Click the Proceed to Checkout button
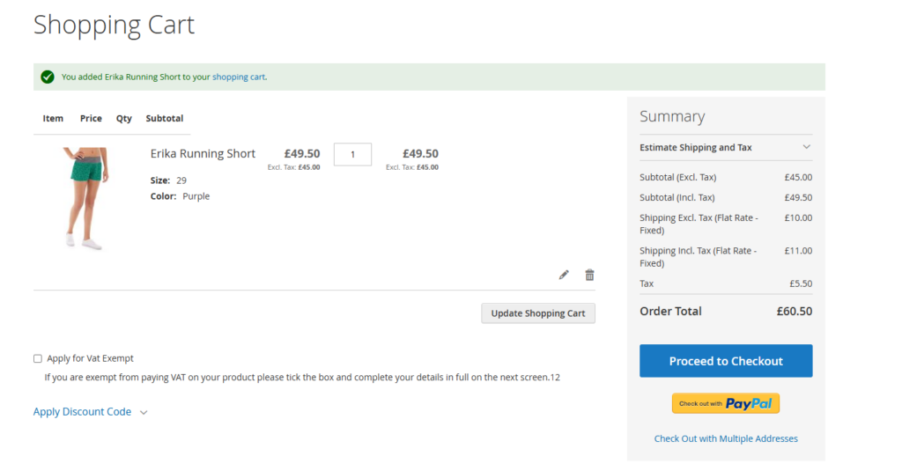The image size is (902, 471). [726, 361]
